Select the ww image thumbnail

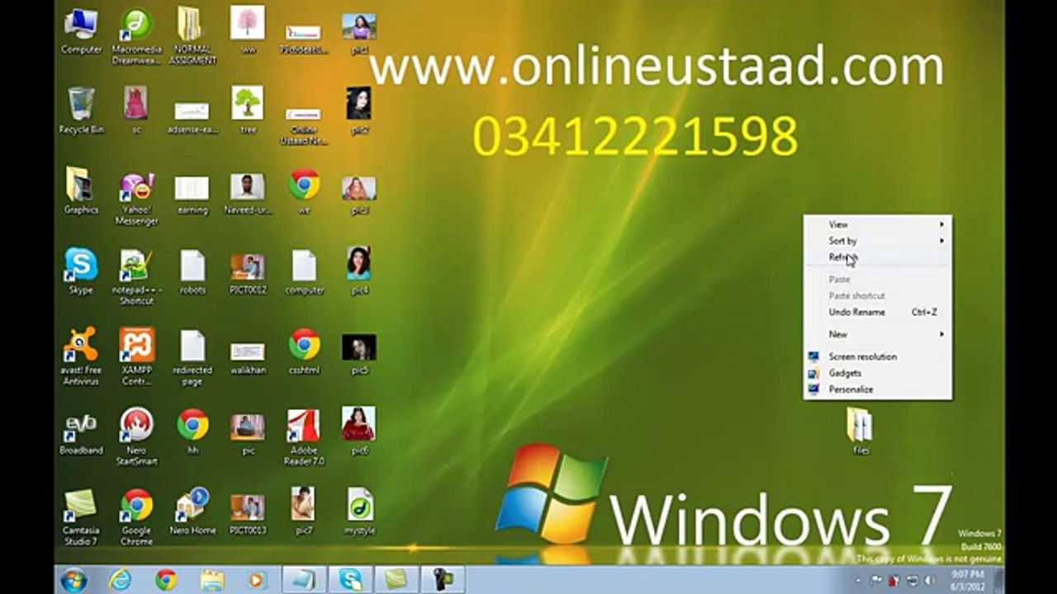[x=248, y=30]
